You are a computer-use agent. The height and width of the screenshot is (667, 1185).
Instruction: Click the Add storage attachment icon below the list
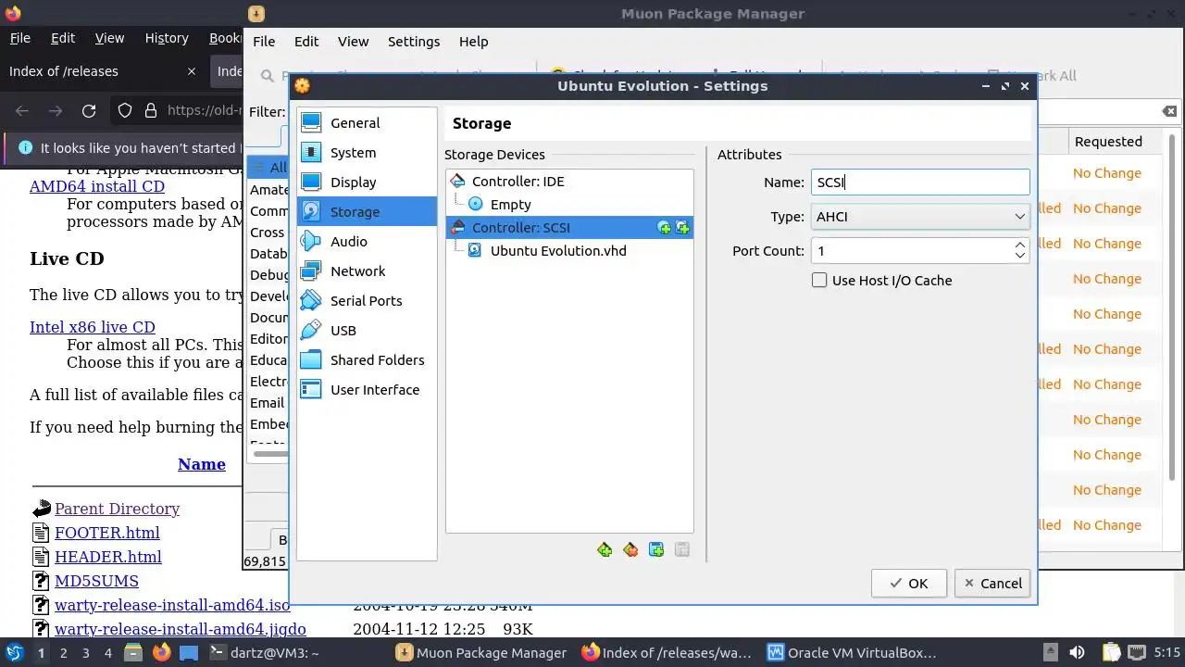click(x=656, y=550)
